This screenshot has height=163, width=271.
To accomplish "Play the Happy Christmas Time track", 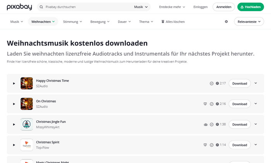I will pos(14,83).
